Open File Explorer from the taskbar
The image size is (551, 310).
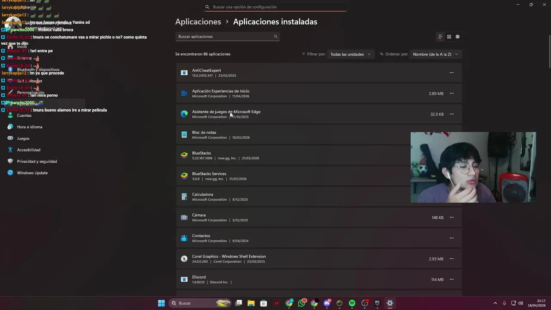[251, 303]
